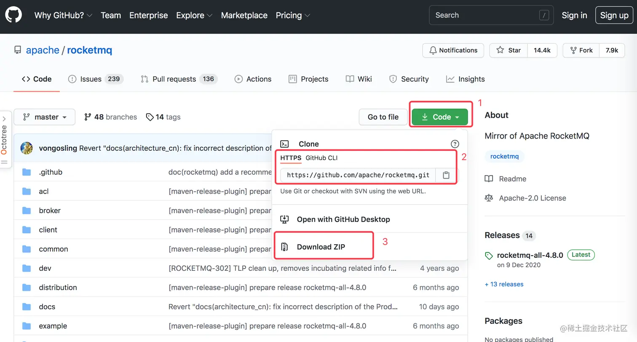This screenshot has height=342, width=637.
Task: Click the Go to file button
Action: pyautogui.click(x=383, y=117)
